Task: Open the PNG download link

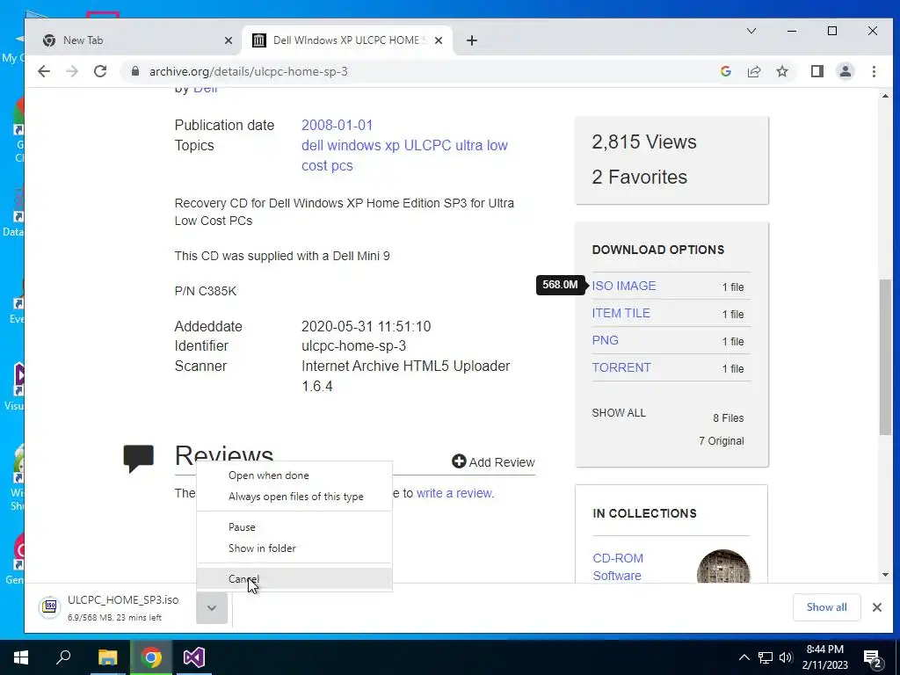Action: (x=605, y=340)
